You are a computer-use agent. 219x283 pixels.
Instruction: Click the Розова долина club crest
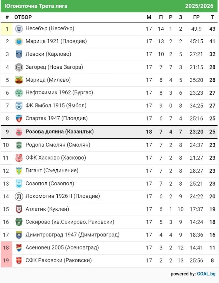click(19, 132)
